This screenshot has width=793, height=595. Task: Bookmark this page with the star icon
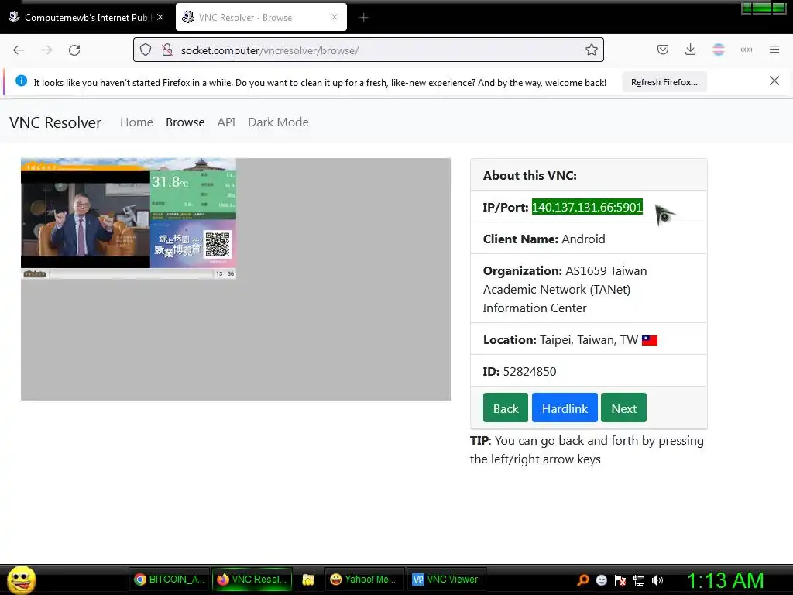(x=591, y=50)
